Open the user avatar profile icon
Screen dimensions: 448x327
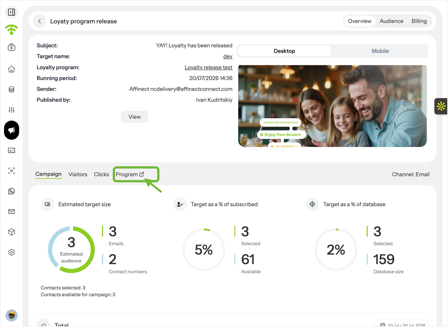click(12, 315)
